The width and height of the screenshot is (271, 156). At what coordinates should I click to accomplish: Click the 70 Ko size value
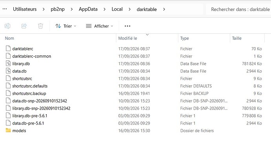256,49
